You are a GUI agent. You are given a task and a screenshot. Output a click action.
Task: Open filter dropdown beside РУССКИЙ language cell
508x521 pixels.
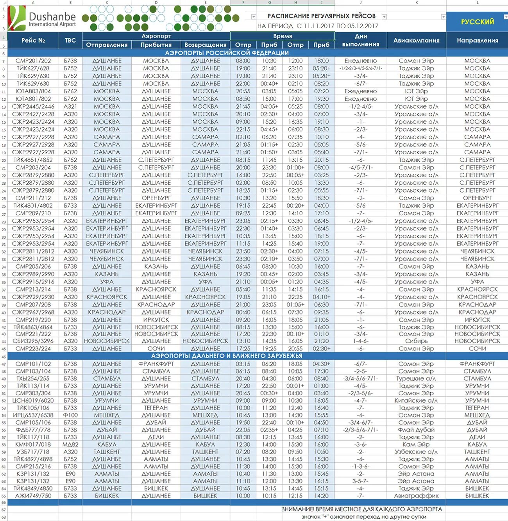506,17
